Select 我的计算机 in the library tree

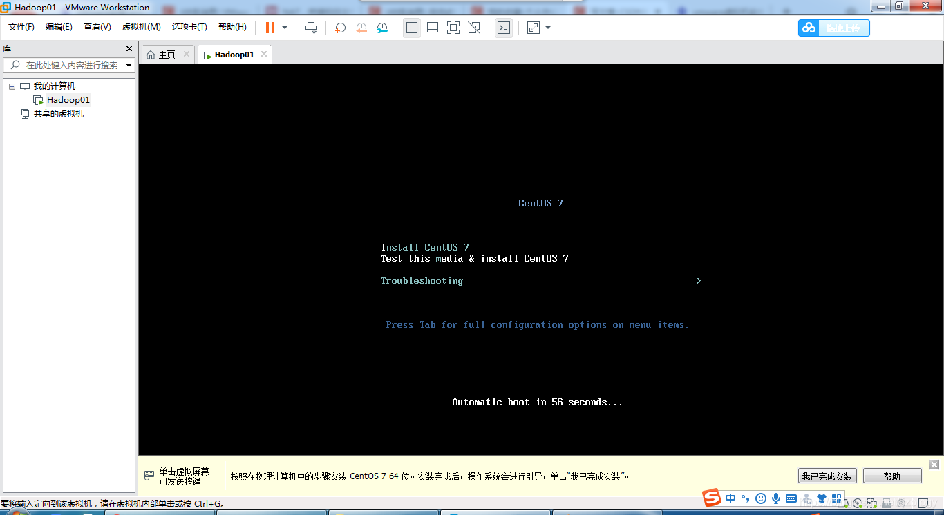point(55,86)
